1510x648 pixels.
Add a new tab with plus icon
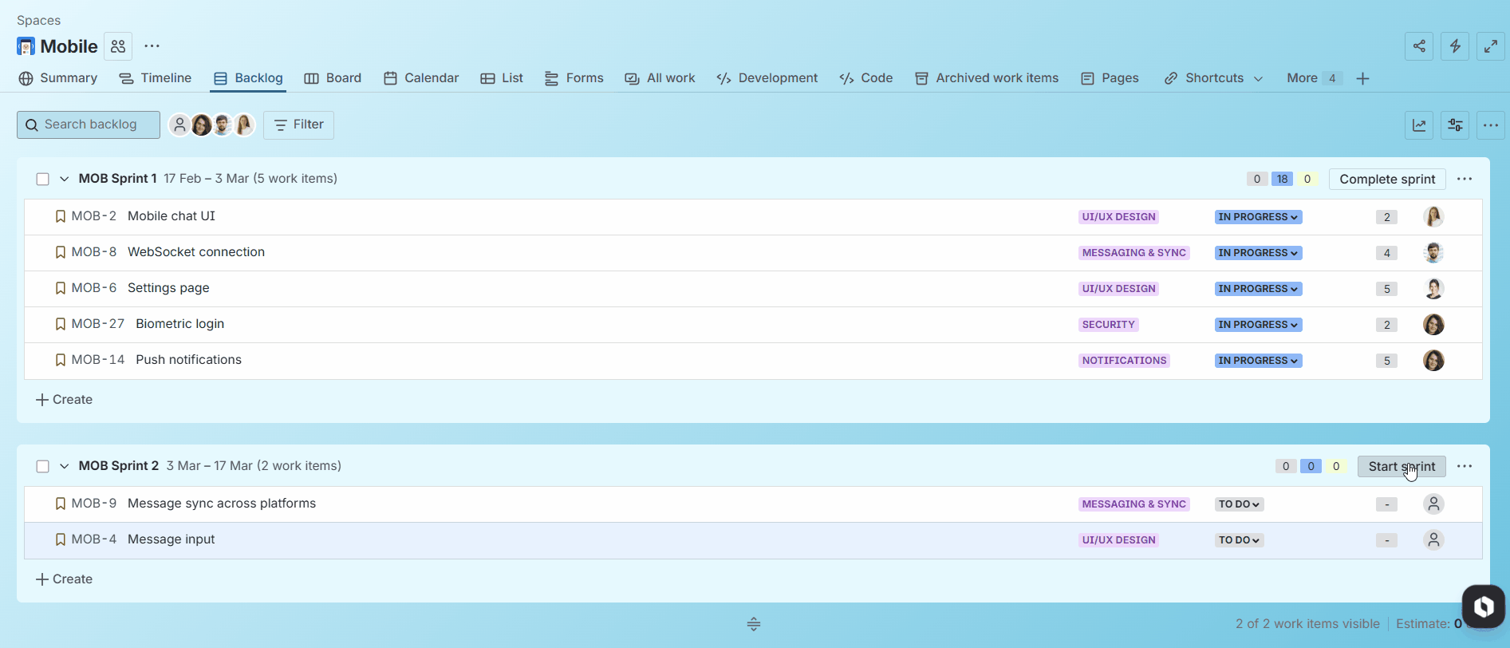(x=1362, y=78)
